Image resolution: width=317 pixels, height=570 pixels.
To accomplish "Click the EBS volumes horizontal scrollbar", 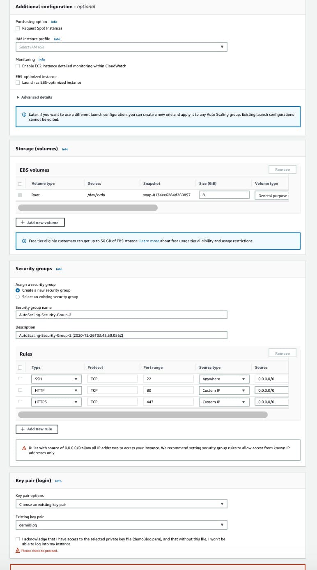I will (88, 208).
